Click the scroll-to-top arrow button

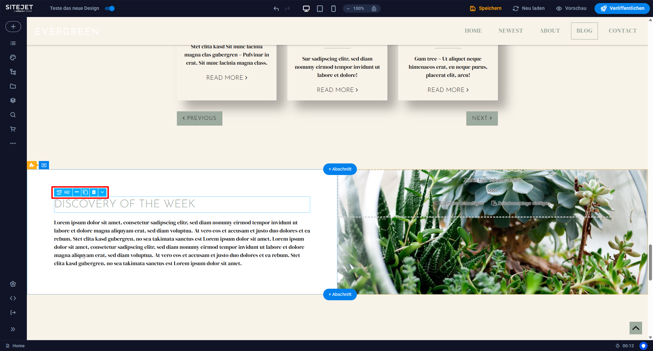636,328
